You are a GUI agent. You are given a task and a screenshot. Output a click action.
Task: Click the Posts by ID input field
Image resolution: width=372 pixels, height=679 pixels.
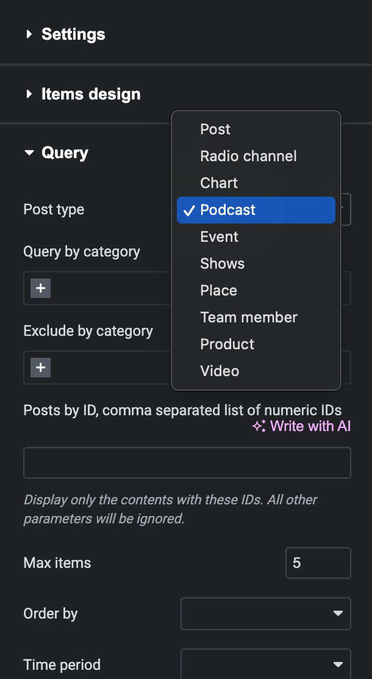[187, 463]
